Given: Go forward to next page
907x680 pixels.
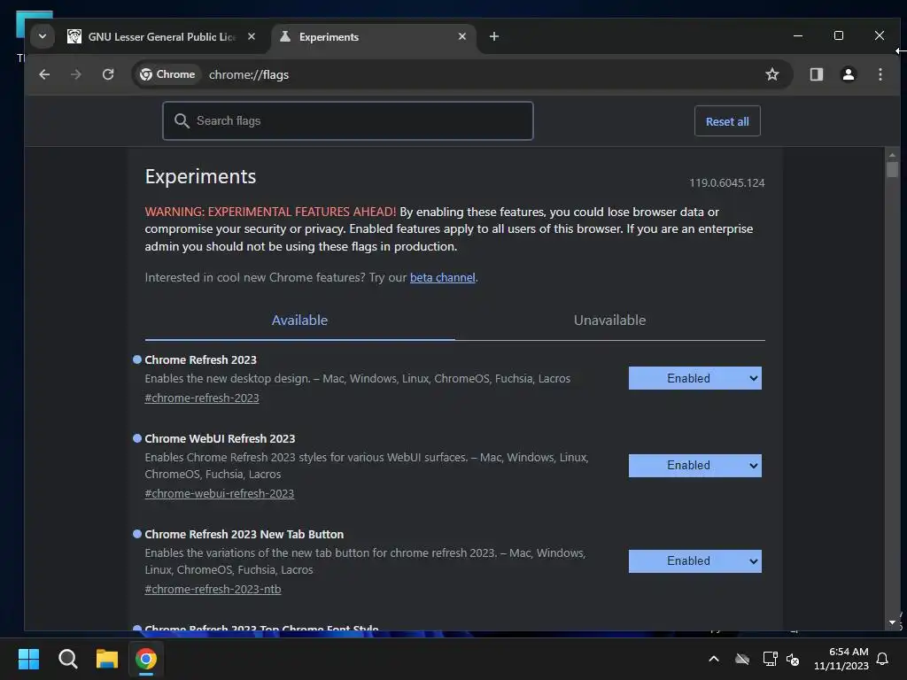Looking at the screenshot, I should tap(76, 74).
